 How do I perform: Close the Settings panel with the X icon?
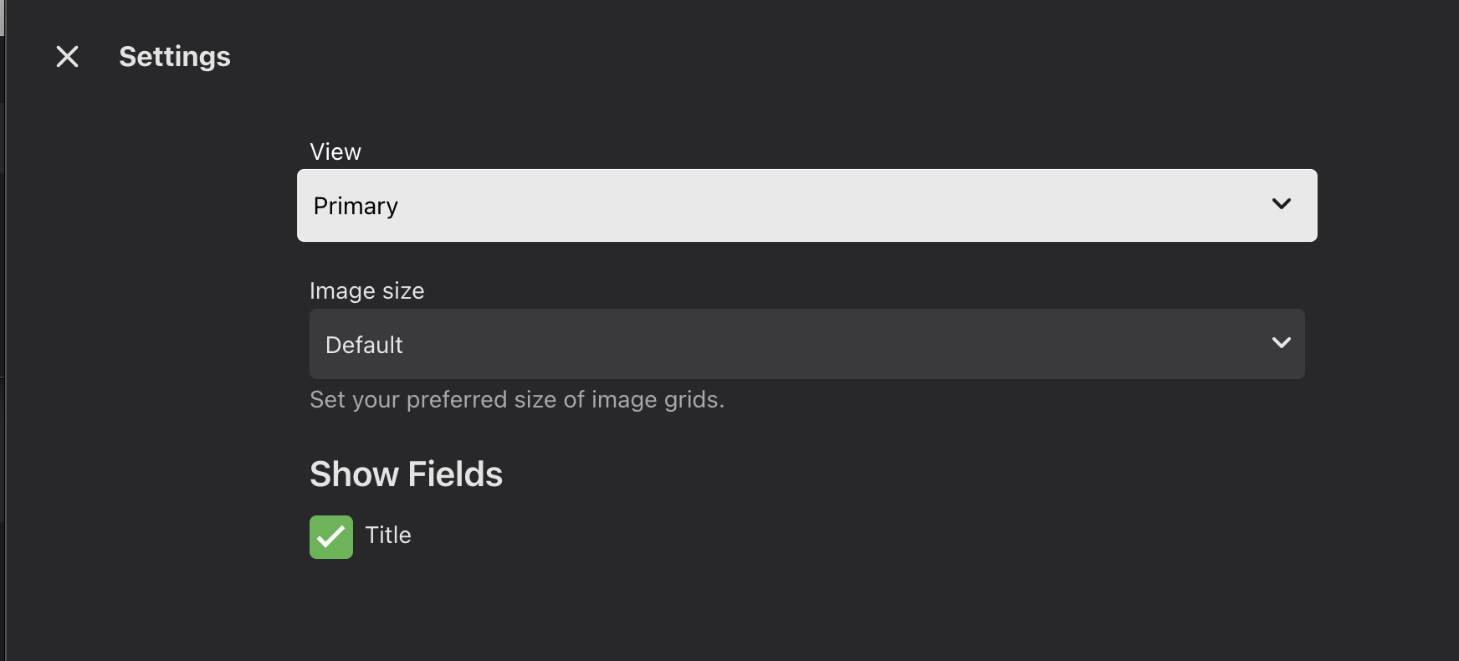pyautogui.click(x=67, y=57)
